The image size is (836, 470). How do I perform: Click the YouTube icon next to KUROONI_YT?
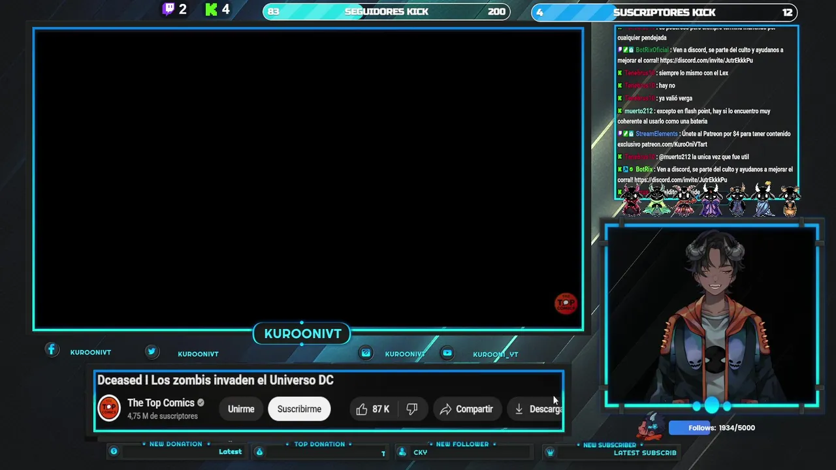point(447,352)
